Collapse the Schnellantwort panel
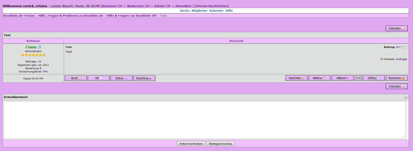413x151 pixels. click(x=406, y=97)
